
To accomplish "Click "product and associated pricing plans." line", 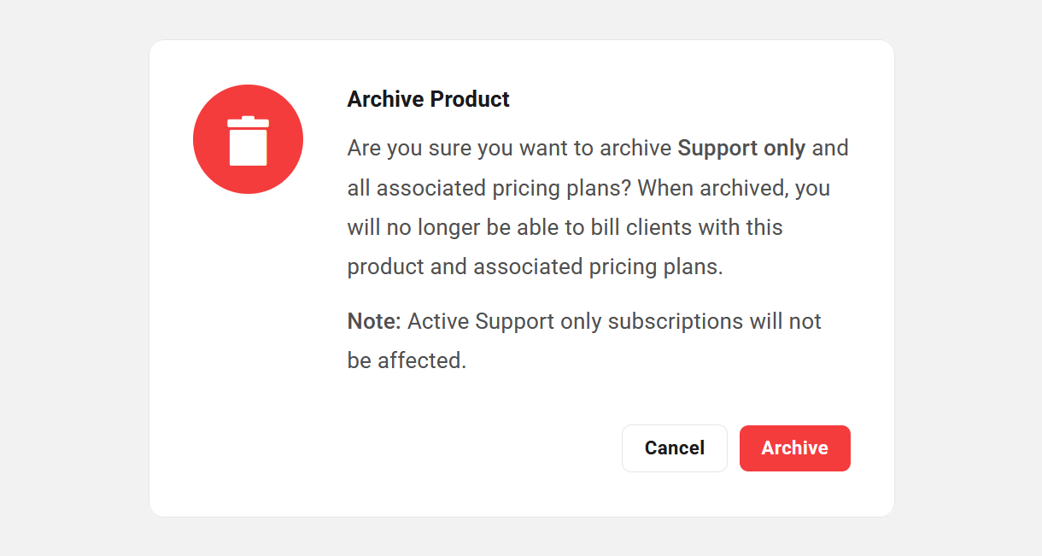I will [x=535, y=266].
